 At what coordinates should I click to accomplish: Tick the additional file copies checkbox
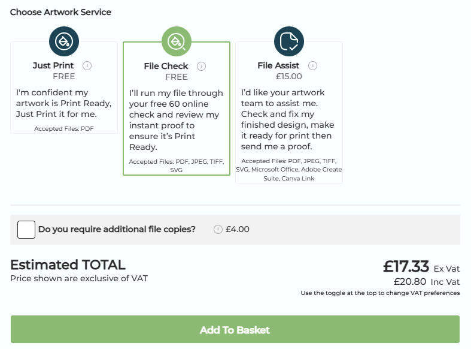(x=26, y=229)
